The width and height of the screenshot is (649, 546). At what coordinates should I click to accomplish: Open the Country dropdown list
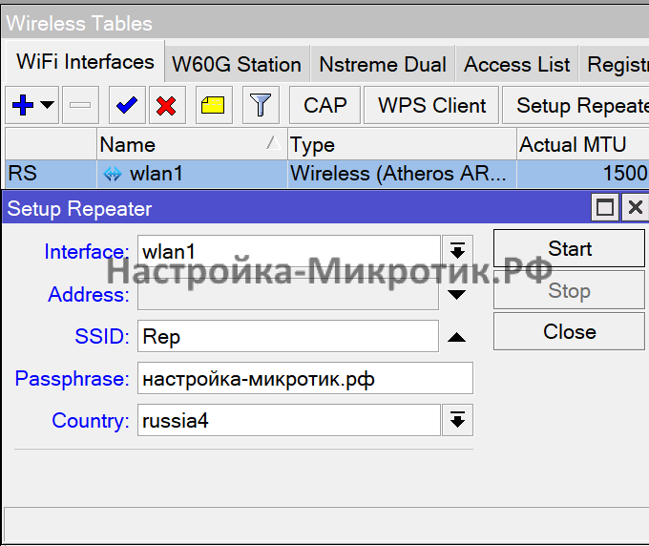pyautogui.click(x=457, y=421)
